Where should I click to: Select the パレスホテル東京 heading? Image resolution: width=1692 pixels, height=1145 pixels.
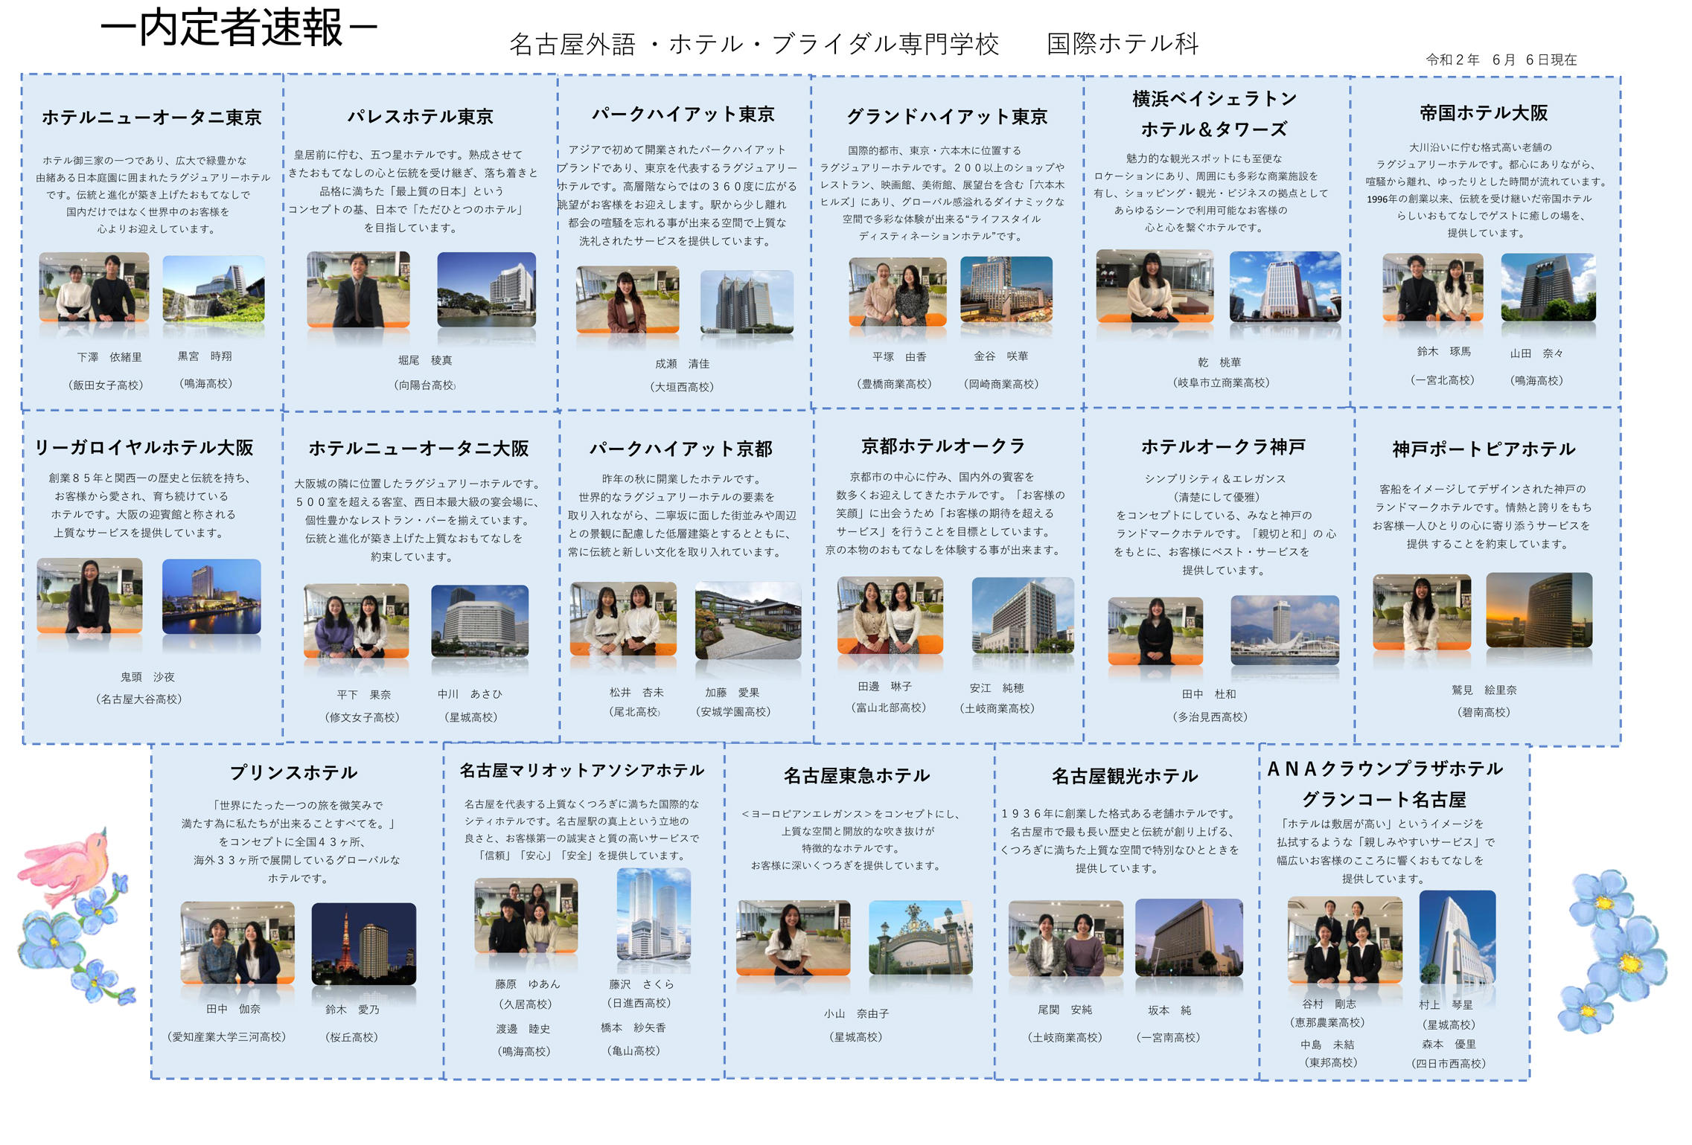pyautogui.click(x=421, y=117)
